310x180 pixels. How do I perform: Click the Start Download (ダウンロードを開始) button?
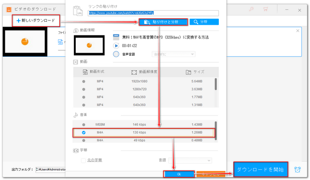[x=260, y=169]
